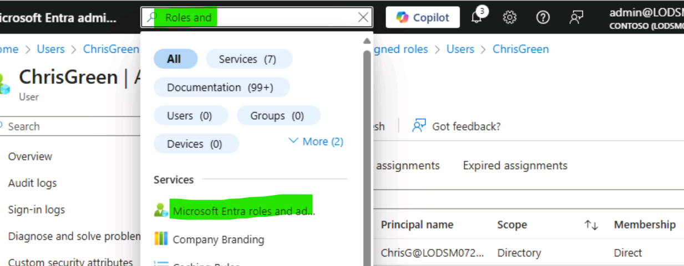
Task: Open Copilot from the header
Action: point(423,17)
